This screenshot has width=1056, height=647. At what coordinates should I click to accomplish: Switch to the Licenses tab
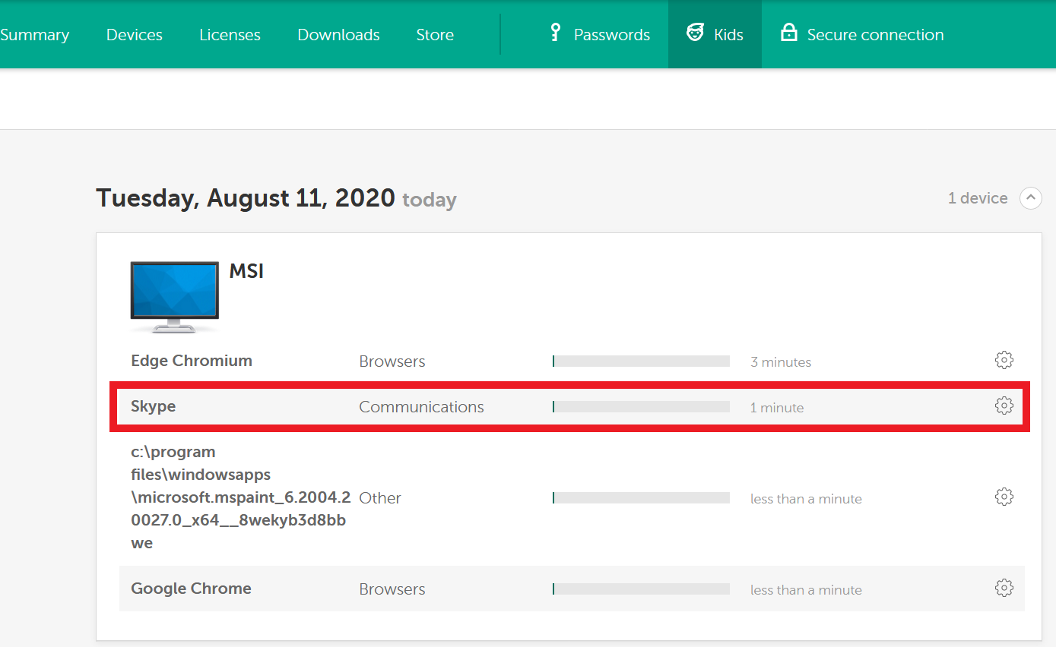tap(230, 35)
